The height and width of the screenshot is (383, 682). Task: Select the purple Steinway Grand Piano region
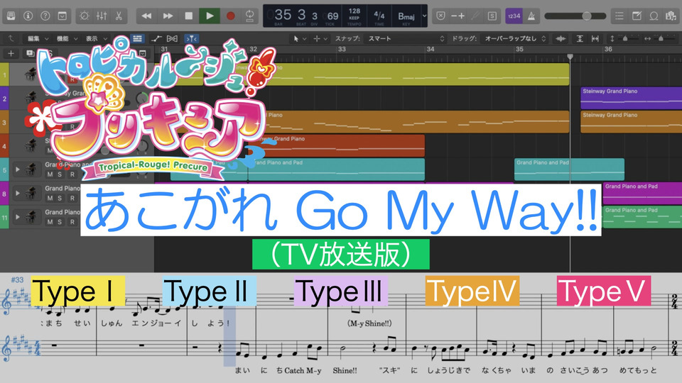coord(631,98)
